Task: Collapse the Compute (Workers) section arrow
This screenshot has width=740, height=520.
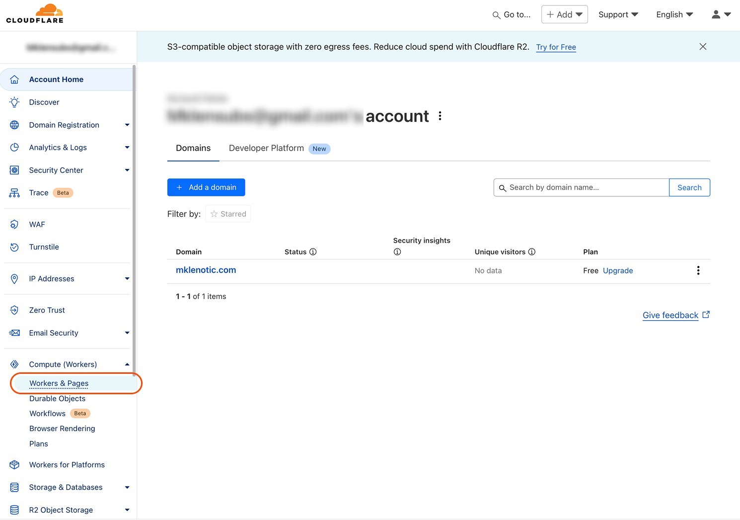Action: [127, 364]
